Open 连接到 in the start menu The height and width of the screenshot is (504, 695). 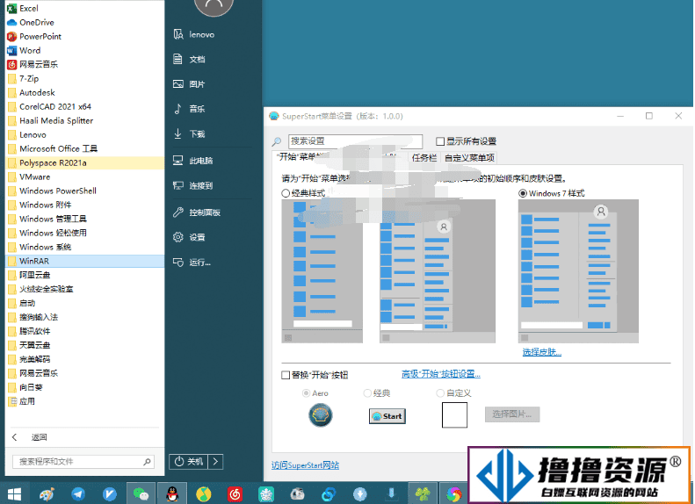192,185
